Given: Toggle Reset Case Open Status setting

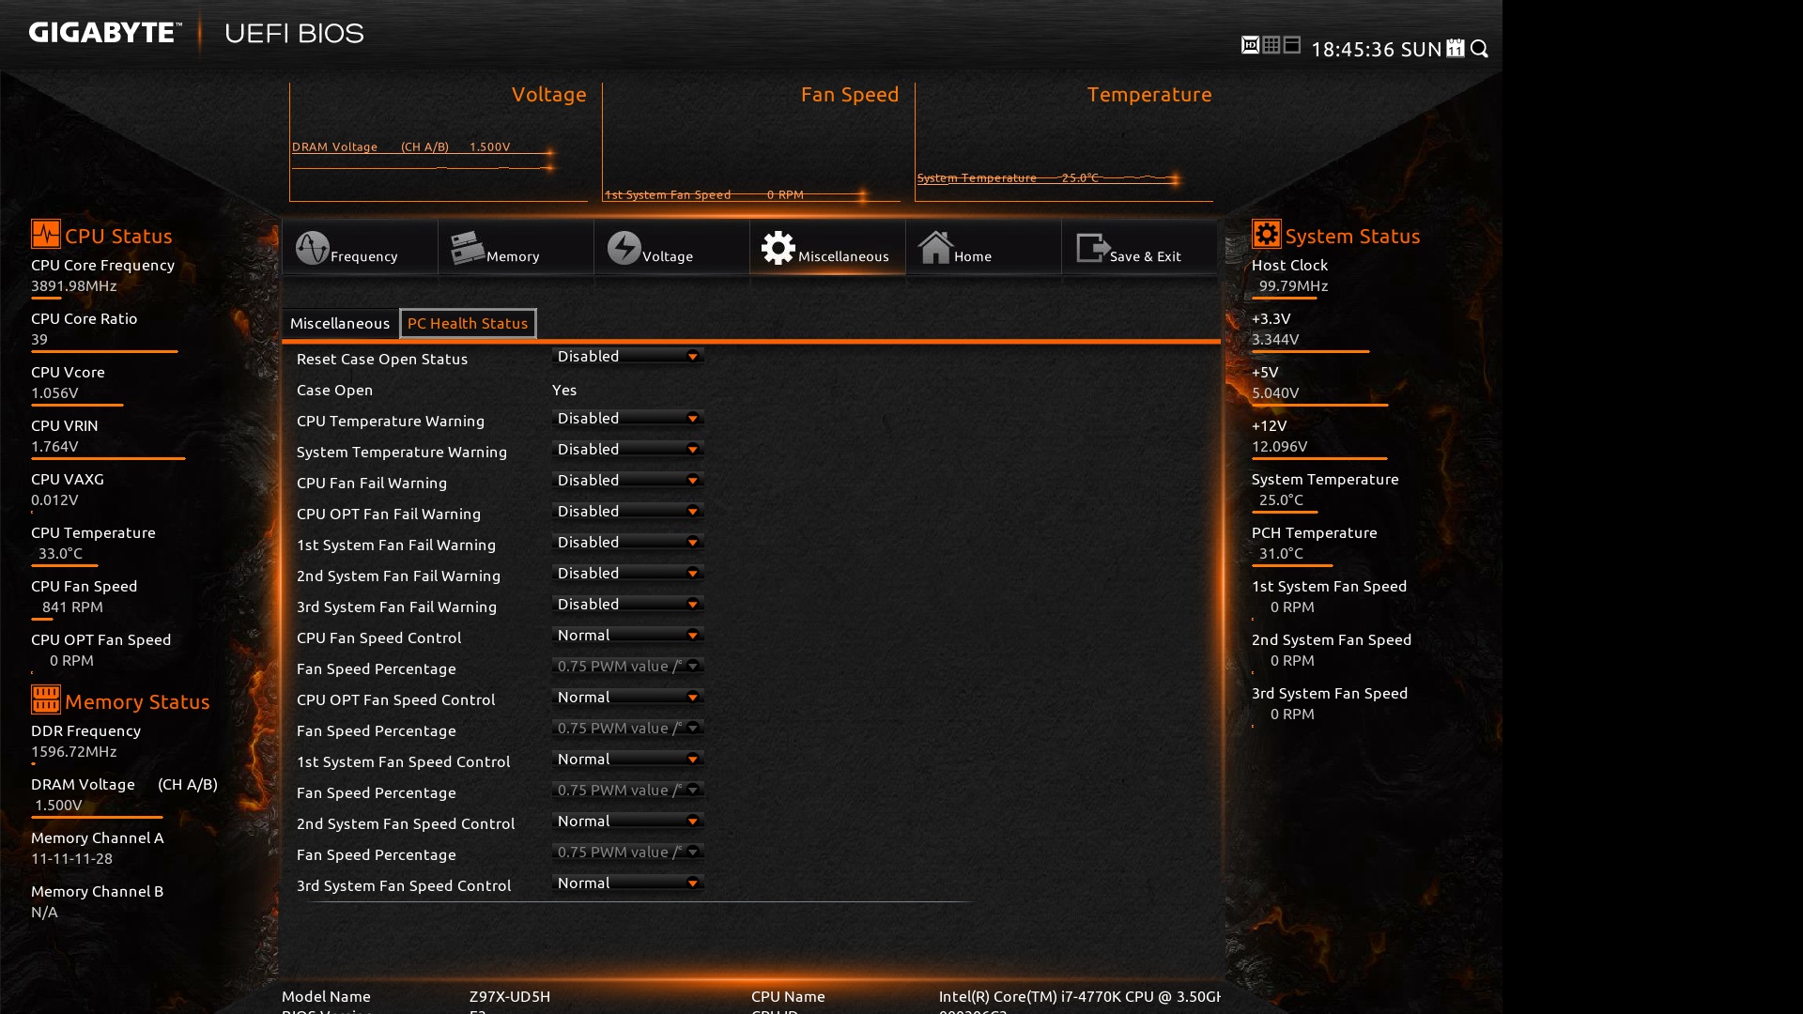Looking at the screenshot, I should tap(627, 357).
